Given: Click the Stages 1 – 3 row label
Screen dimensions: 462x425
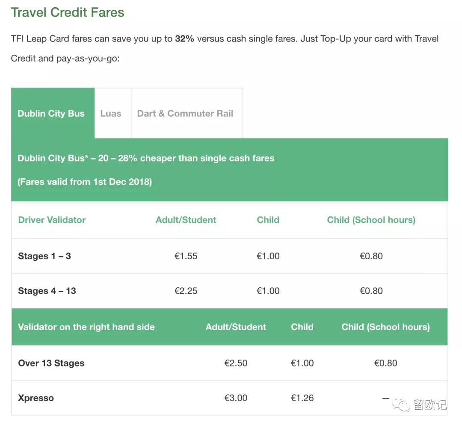Looking at the screenshot, I should [x=44, y=256].
